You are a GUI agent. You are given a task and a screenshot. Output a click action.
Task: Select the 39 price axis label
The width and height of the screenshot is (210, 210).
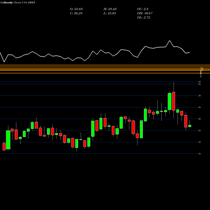coord(199,96)
